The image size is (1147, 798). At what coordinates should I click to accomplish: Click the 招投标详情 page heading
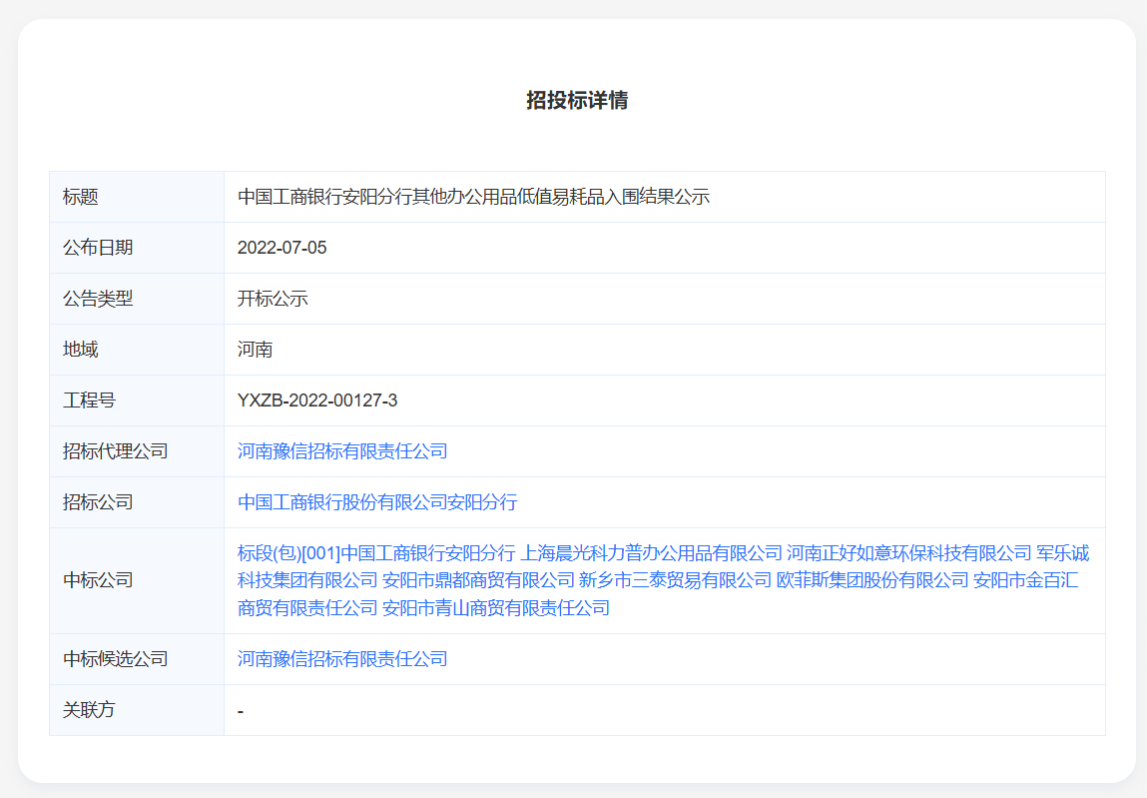(x=577, y=101)
